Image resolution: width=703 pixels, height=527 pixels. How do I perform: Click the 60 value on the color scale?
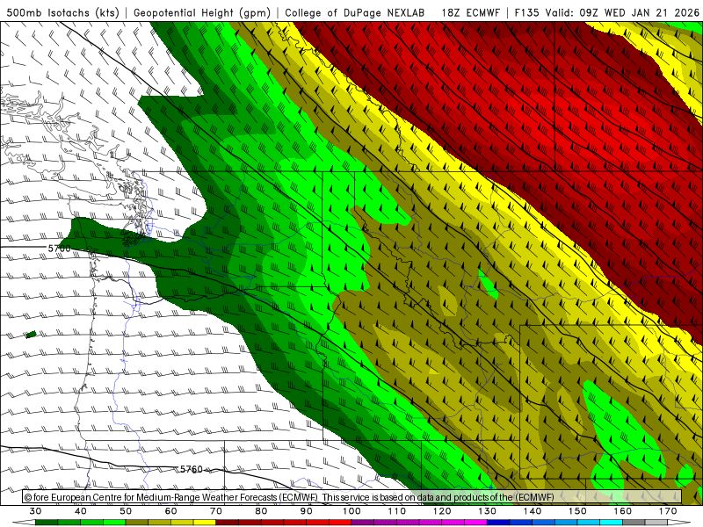click(170, 511)
